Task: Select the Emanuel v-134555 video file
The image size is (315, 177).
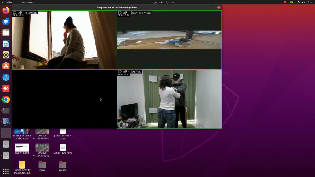Action: [x=42, y=134]
